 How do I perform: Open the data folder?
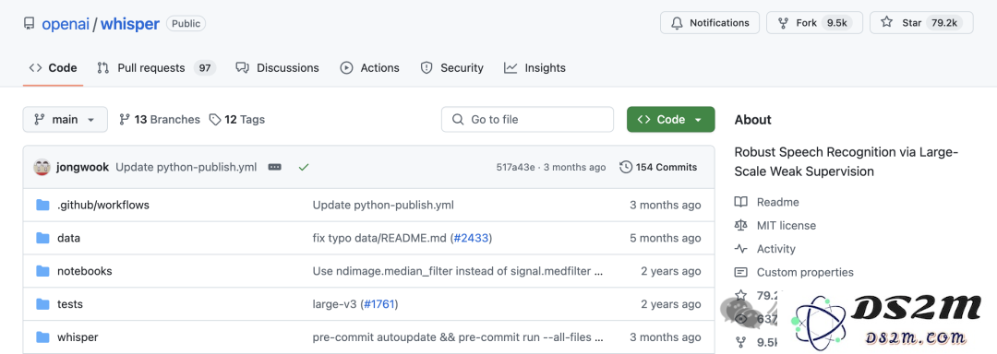coord(68,238)
